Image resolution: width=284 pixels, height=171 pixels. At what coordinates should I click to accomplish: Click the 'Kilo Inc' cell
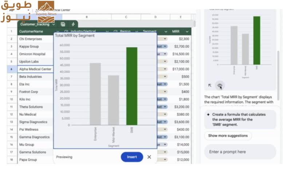[36, 99]
